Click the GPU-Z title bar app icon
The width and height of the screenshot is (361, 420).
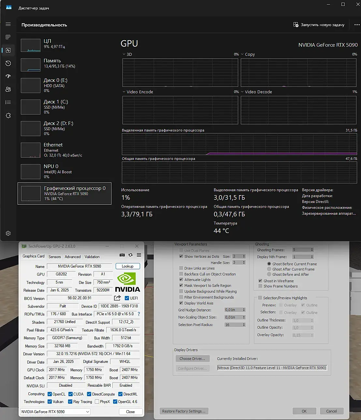click(24, 246)
